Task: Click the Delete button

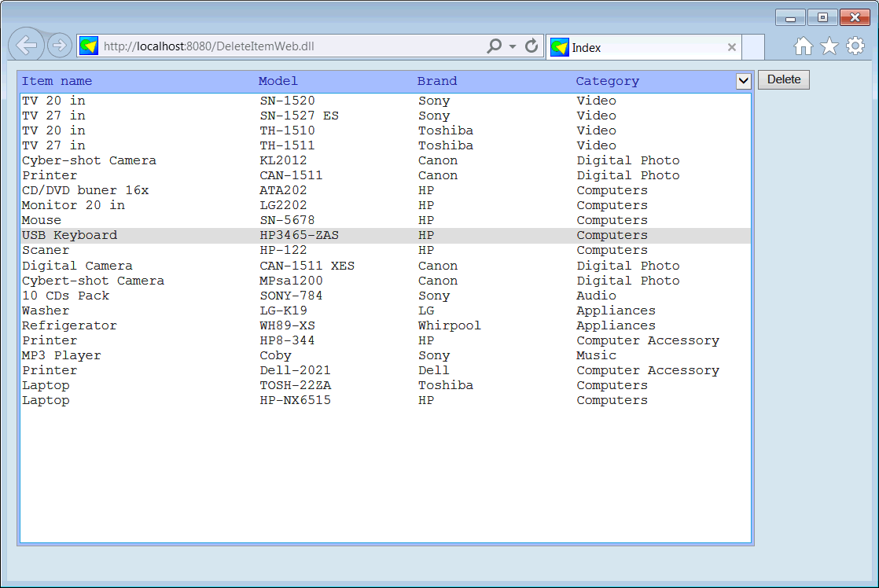Action: click(784, 79)
